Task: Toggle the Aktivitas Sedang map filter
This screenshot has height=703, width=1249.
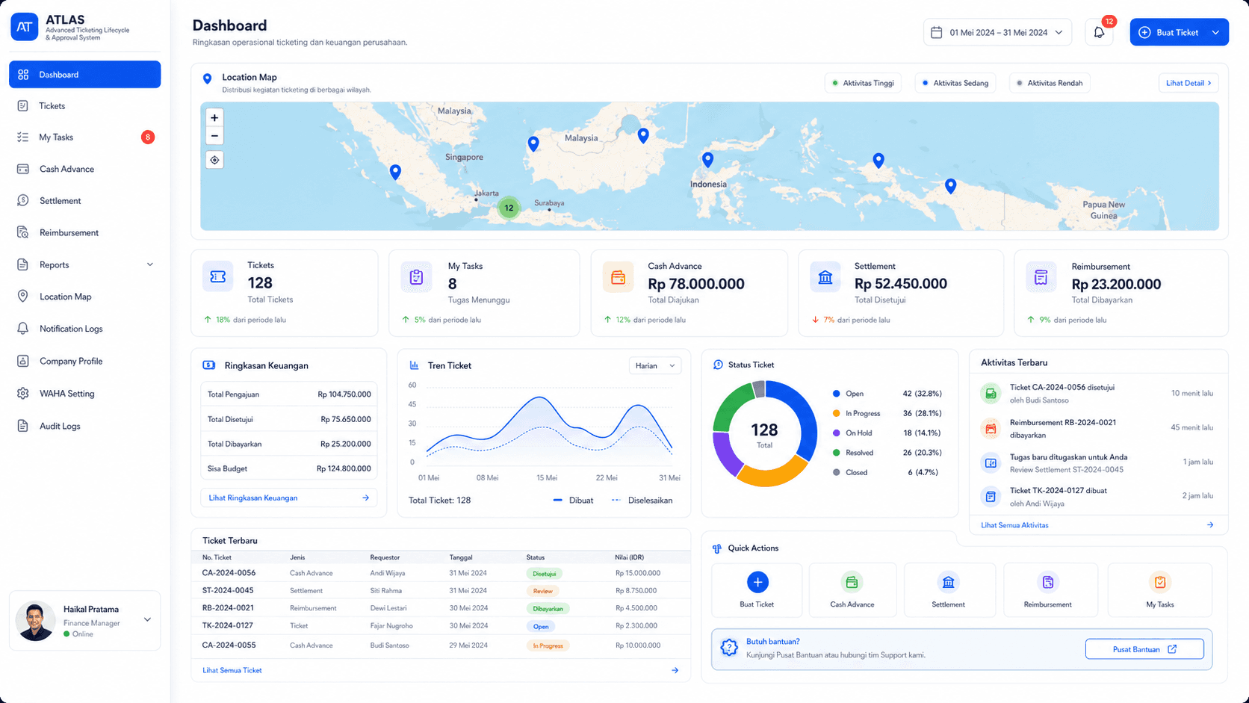Action: coord(955,83)
